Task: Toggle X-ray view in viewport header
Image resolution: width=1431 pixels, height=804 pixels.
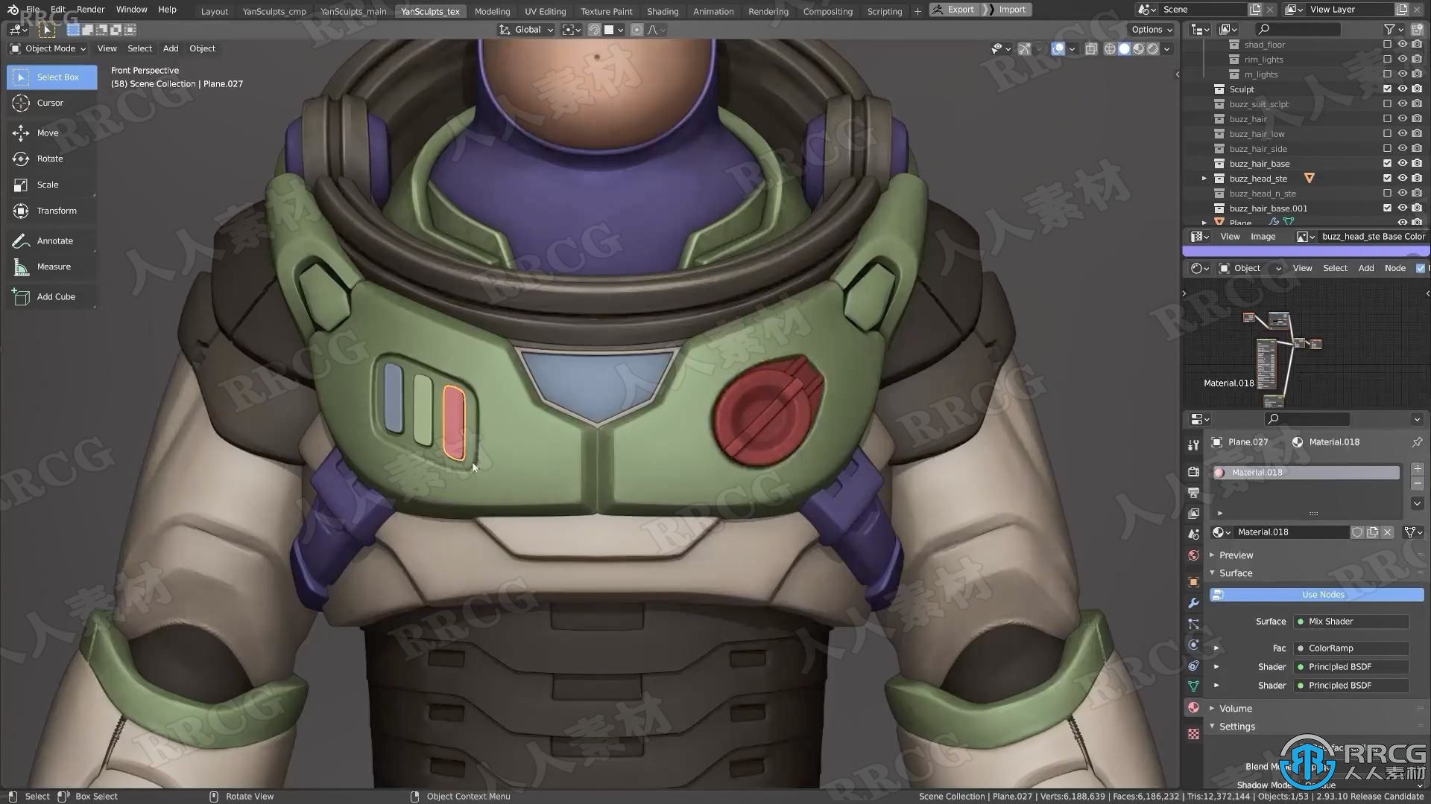Action: [1091, 48]
